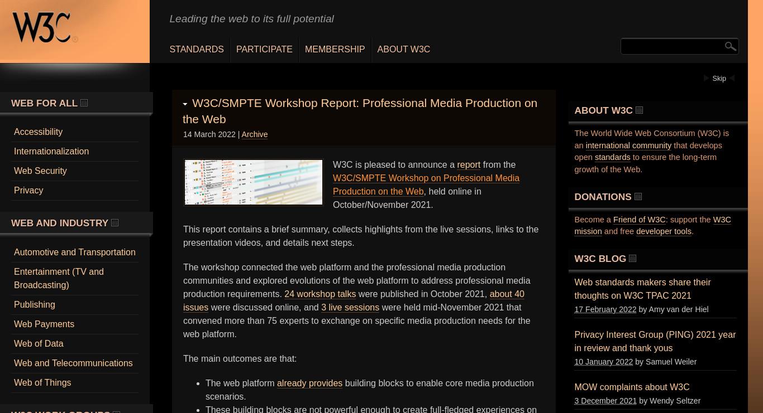
Task: Click the '14 March 2022' date text
Action: coord(209,134)
